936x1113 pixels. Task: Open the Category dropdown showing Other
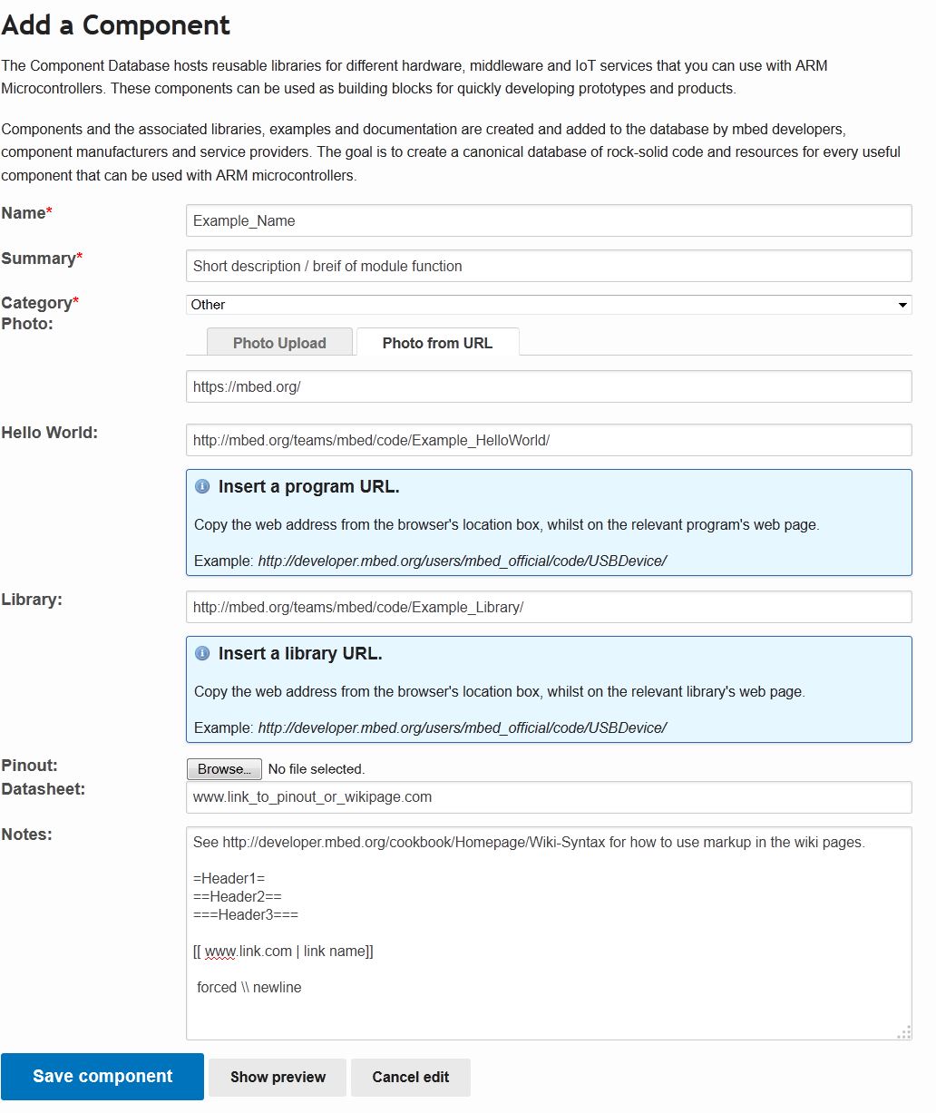pos(548,305)
